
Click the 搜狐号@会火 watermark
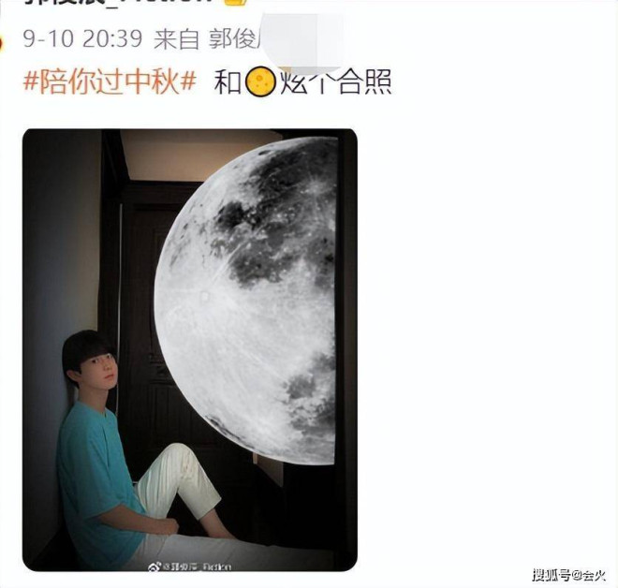pyautogui.click(x=569, y=575)
